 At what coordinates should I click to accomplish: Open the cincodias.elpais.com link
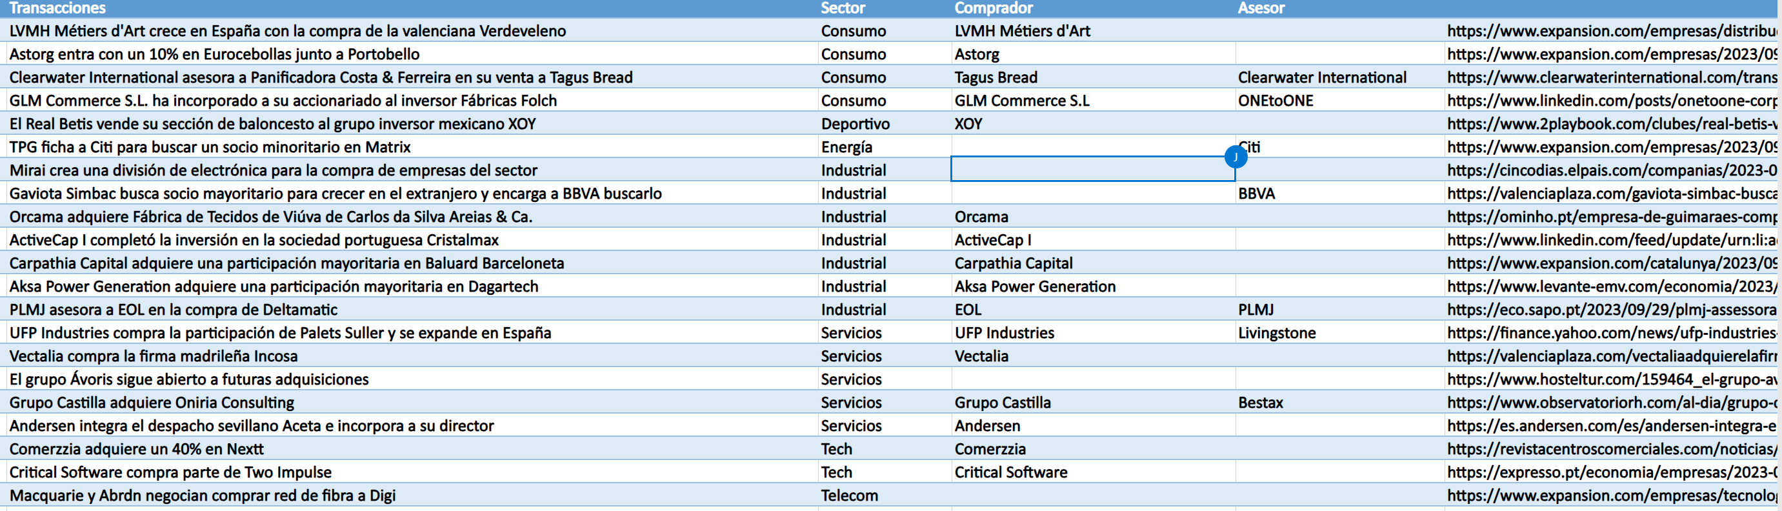pos(1612,170)
